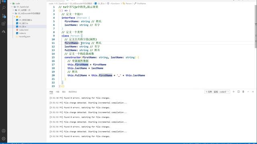This screenshot has width=257, height=144.
Task: Open file starting with 02_ ending .ts
Action: (23, 23)
